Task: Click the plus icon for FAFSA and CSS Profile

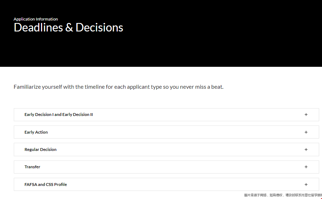Action: [x=306, y=185]
